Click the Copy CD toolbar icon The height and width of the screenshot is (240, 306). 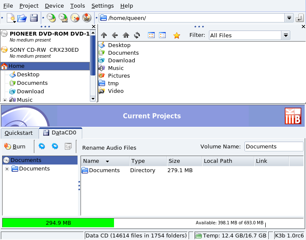point(51,18)
